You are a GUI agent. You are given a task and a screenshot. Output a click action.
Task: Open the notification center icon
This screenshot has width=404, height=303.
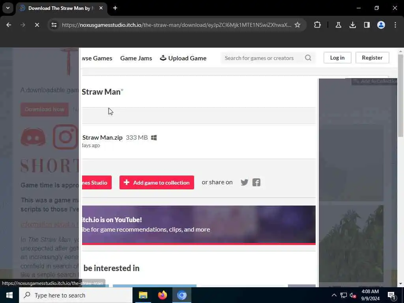(x=391, y=295)
